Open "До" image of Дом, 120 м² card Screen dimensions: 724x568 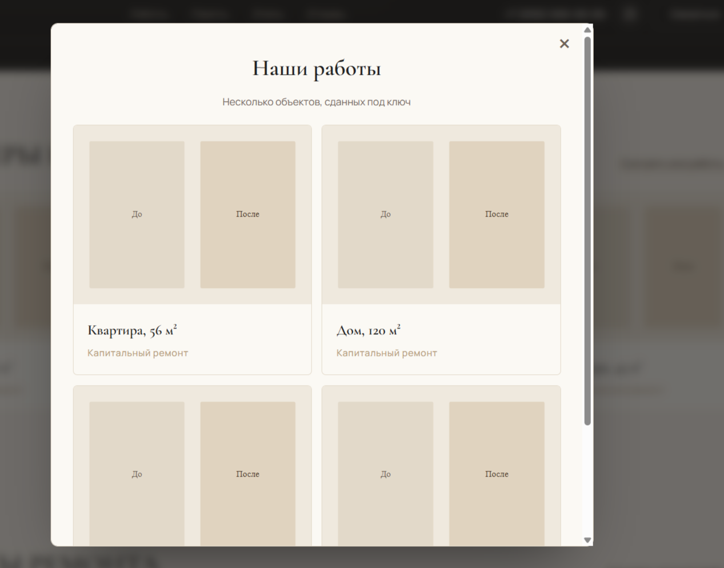point(386,214)
